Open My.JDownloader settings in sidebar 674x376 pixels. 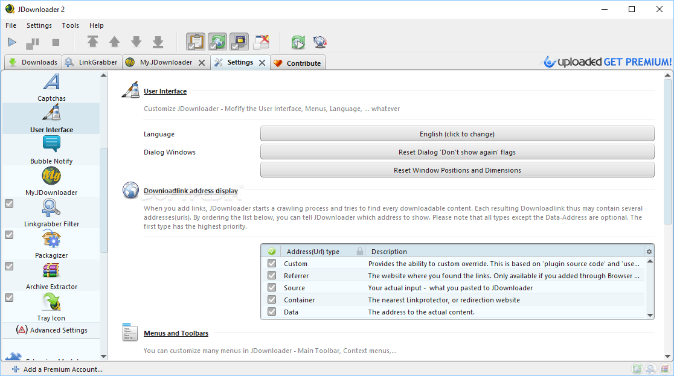(51, 181)
